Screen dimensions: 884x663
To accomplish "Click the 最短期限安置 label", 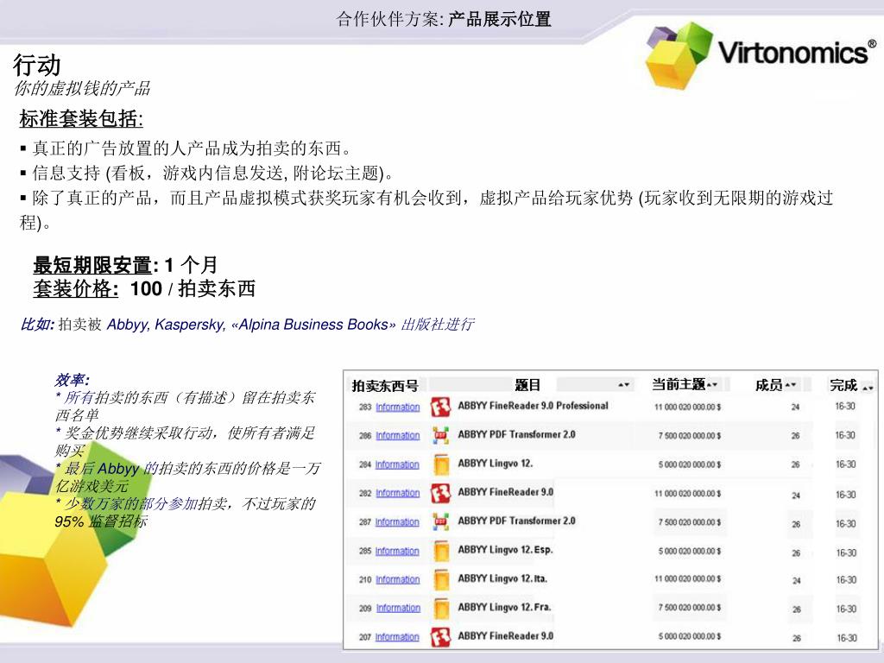I will pyautogui.click(x=95, y=264).
